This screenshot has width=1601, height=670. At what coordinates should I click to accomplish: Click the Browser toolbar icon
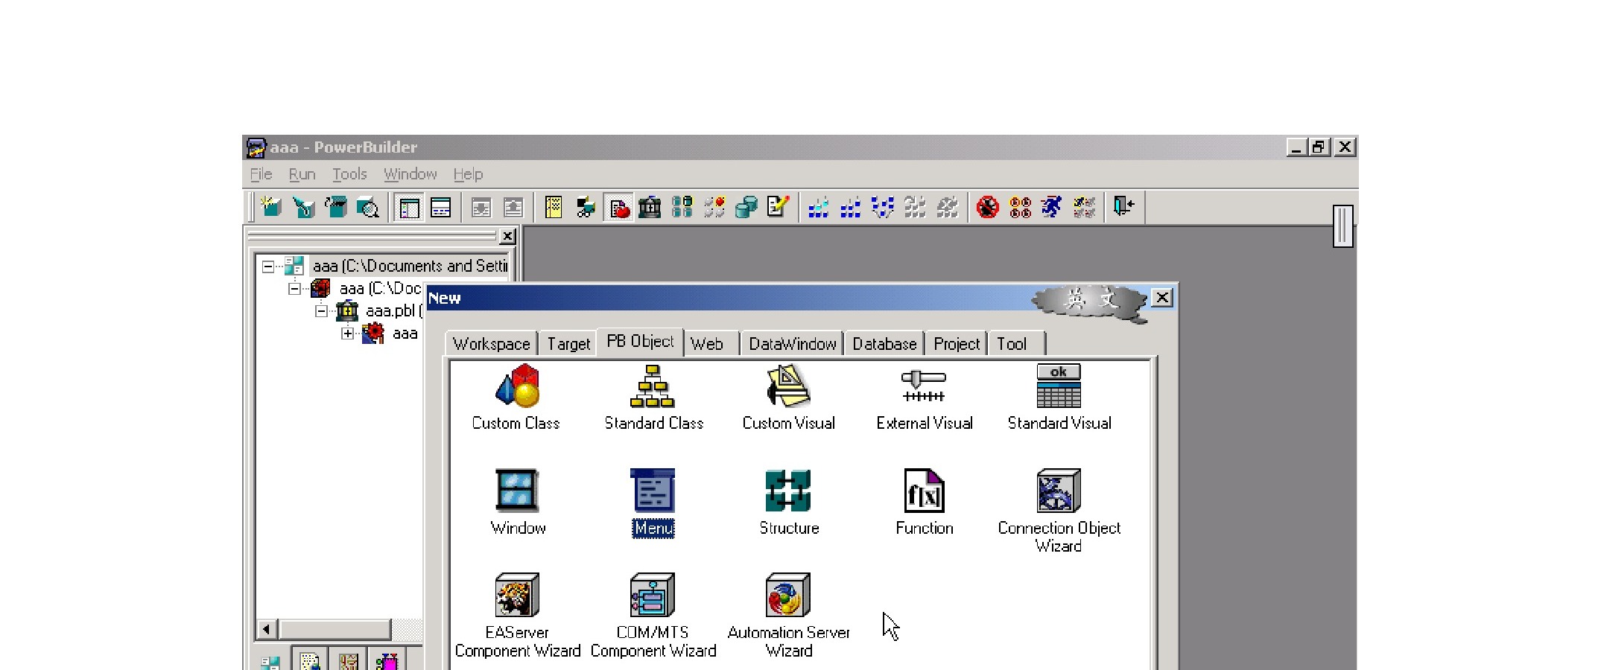(586, 207)
